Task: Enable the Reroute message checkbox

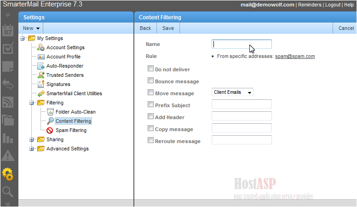Action: click(x=150, y=140)
